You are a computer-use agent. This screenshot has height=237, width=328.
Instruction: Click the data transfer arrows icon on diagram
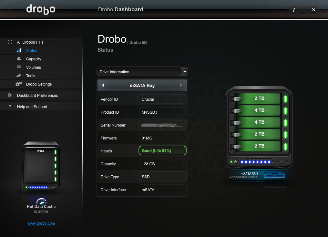(282, 162)
